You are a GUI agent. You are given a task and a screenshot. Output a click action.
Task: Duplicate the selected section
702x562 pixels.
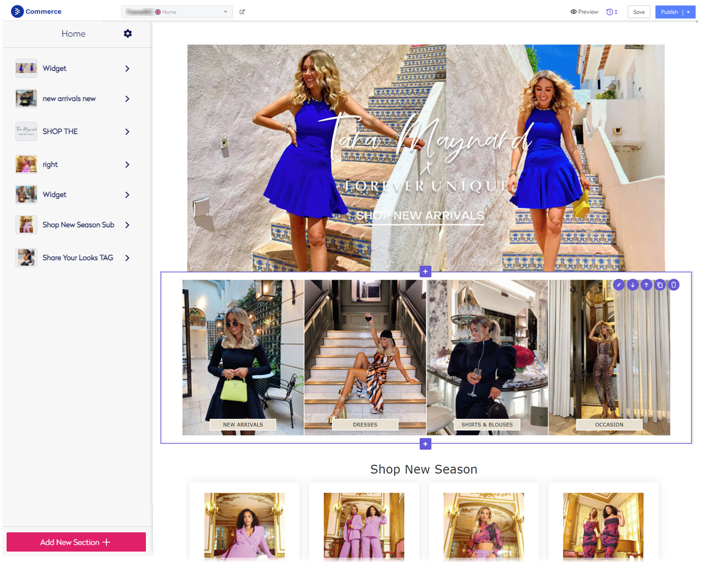click(660, 285)
